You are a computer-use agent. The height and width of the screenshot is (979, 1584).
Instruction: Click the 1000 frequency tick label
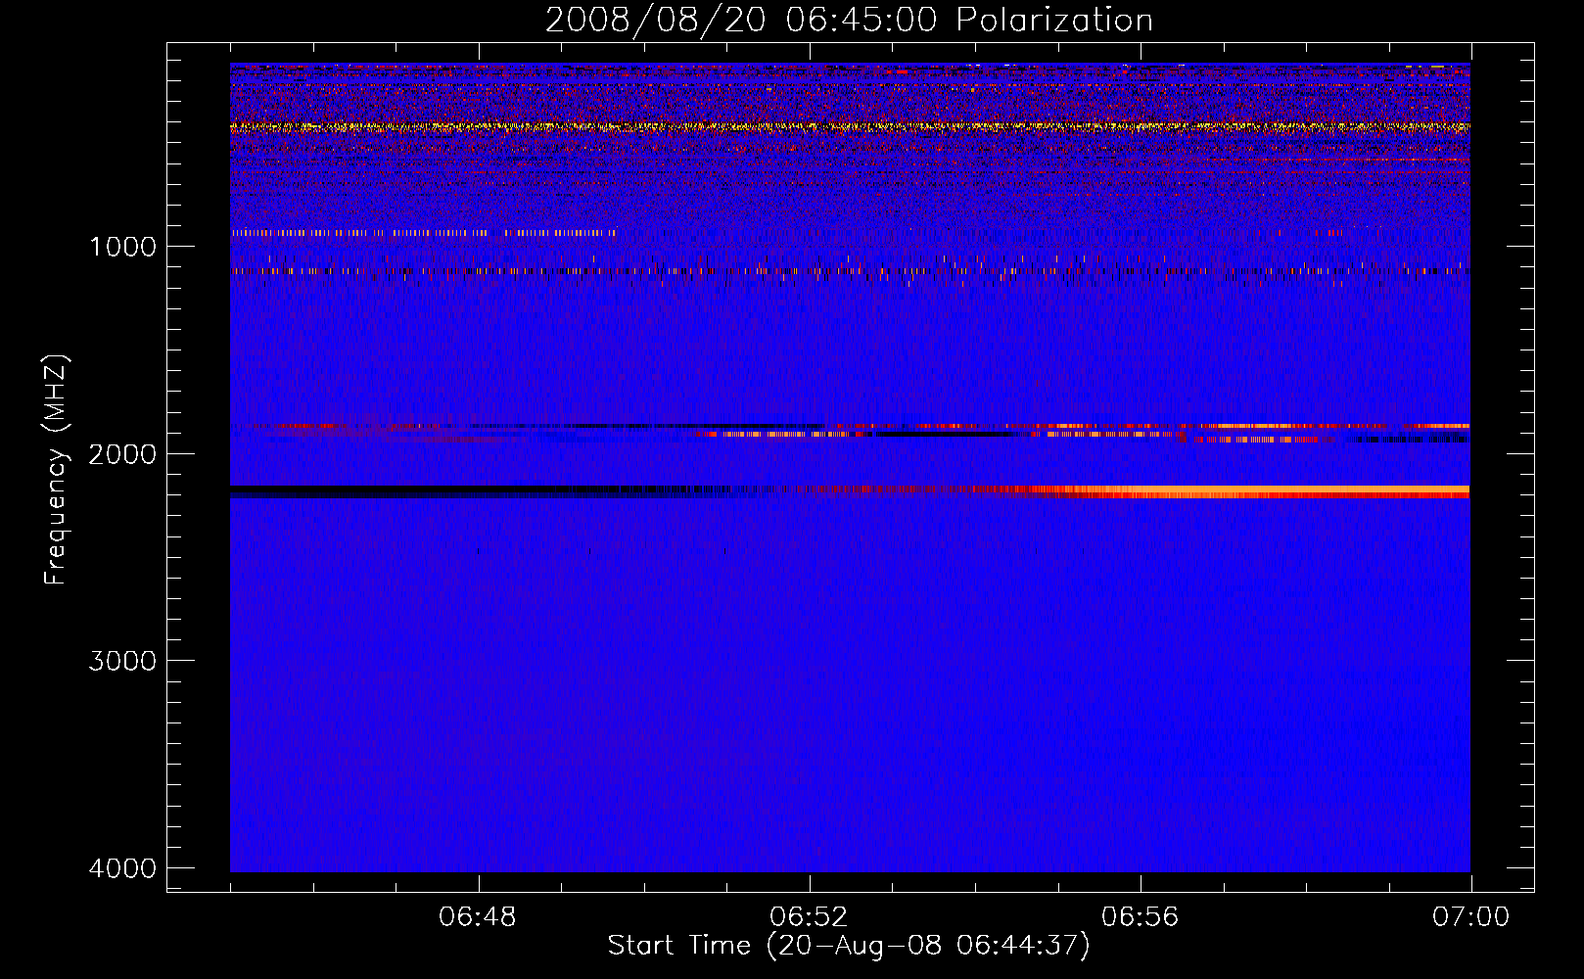[122, 247]
